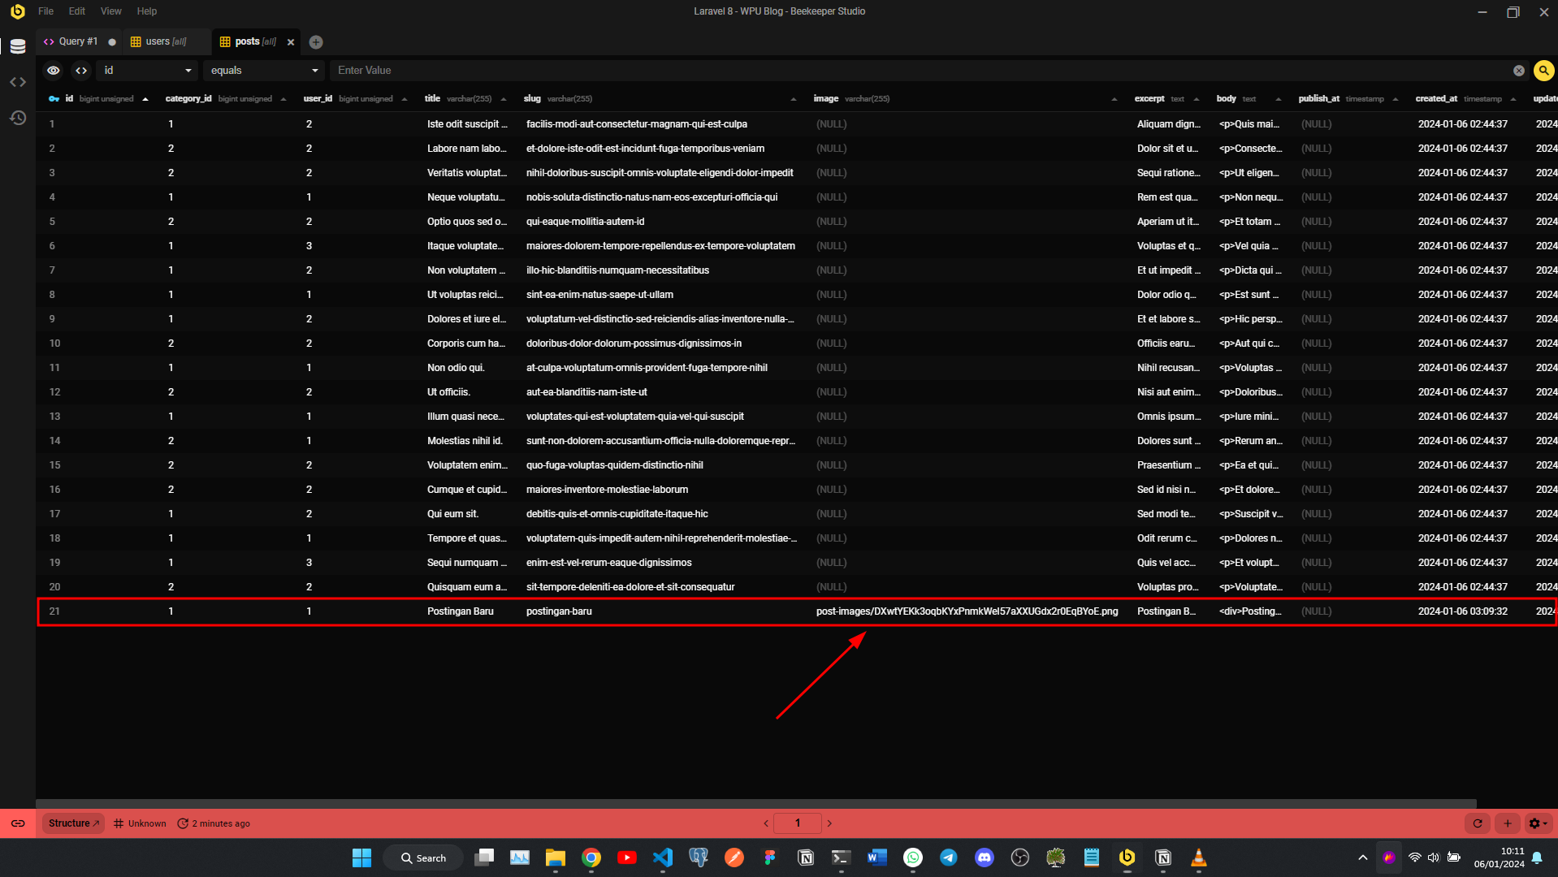Go to the next page arrow
The height and width of the screenshot is (877, 1558).
pyautogui.click(x=829, y=823)
